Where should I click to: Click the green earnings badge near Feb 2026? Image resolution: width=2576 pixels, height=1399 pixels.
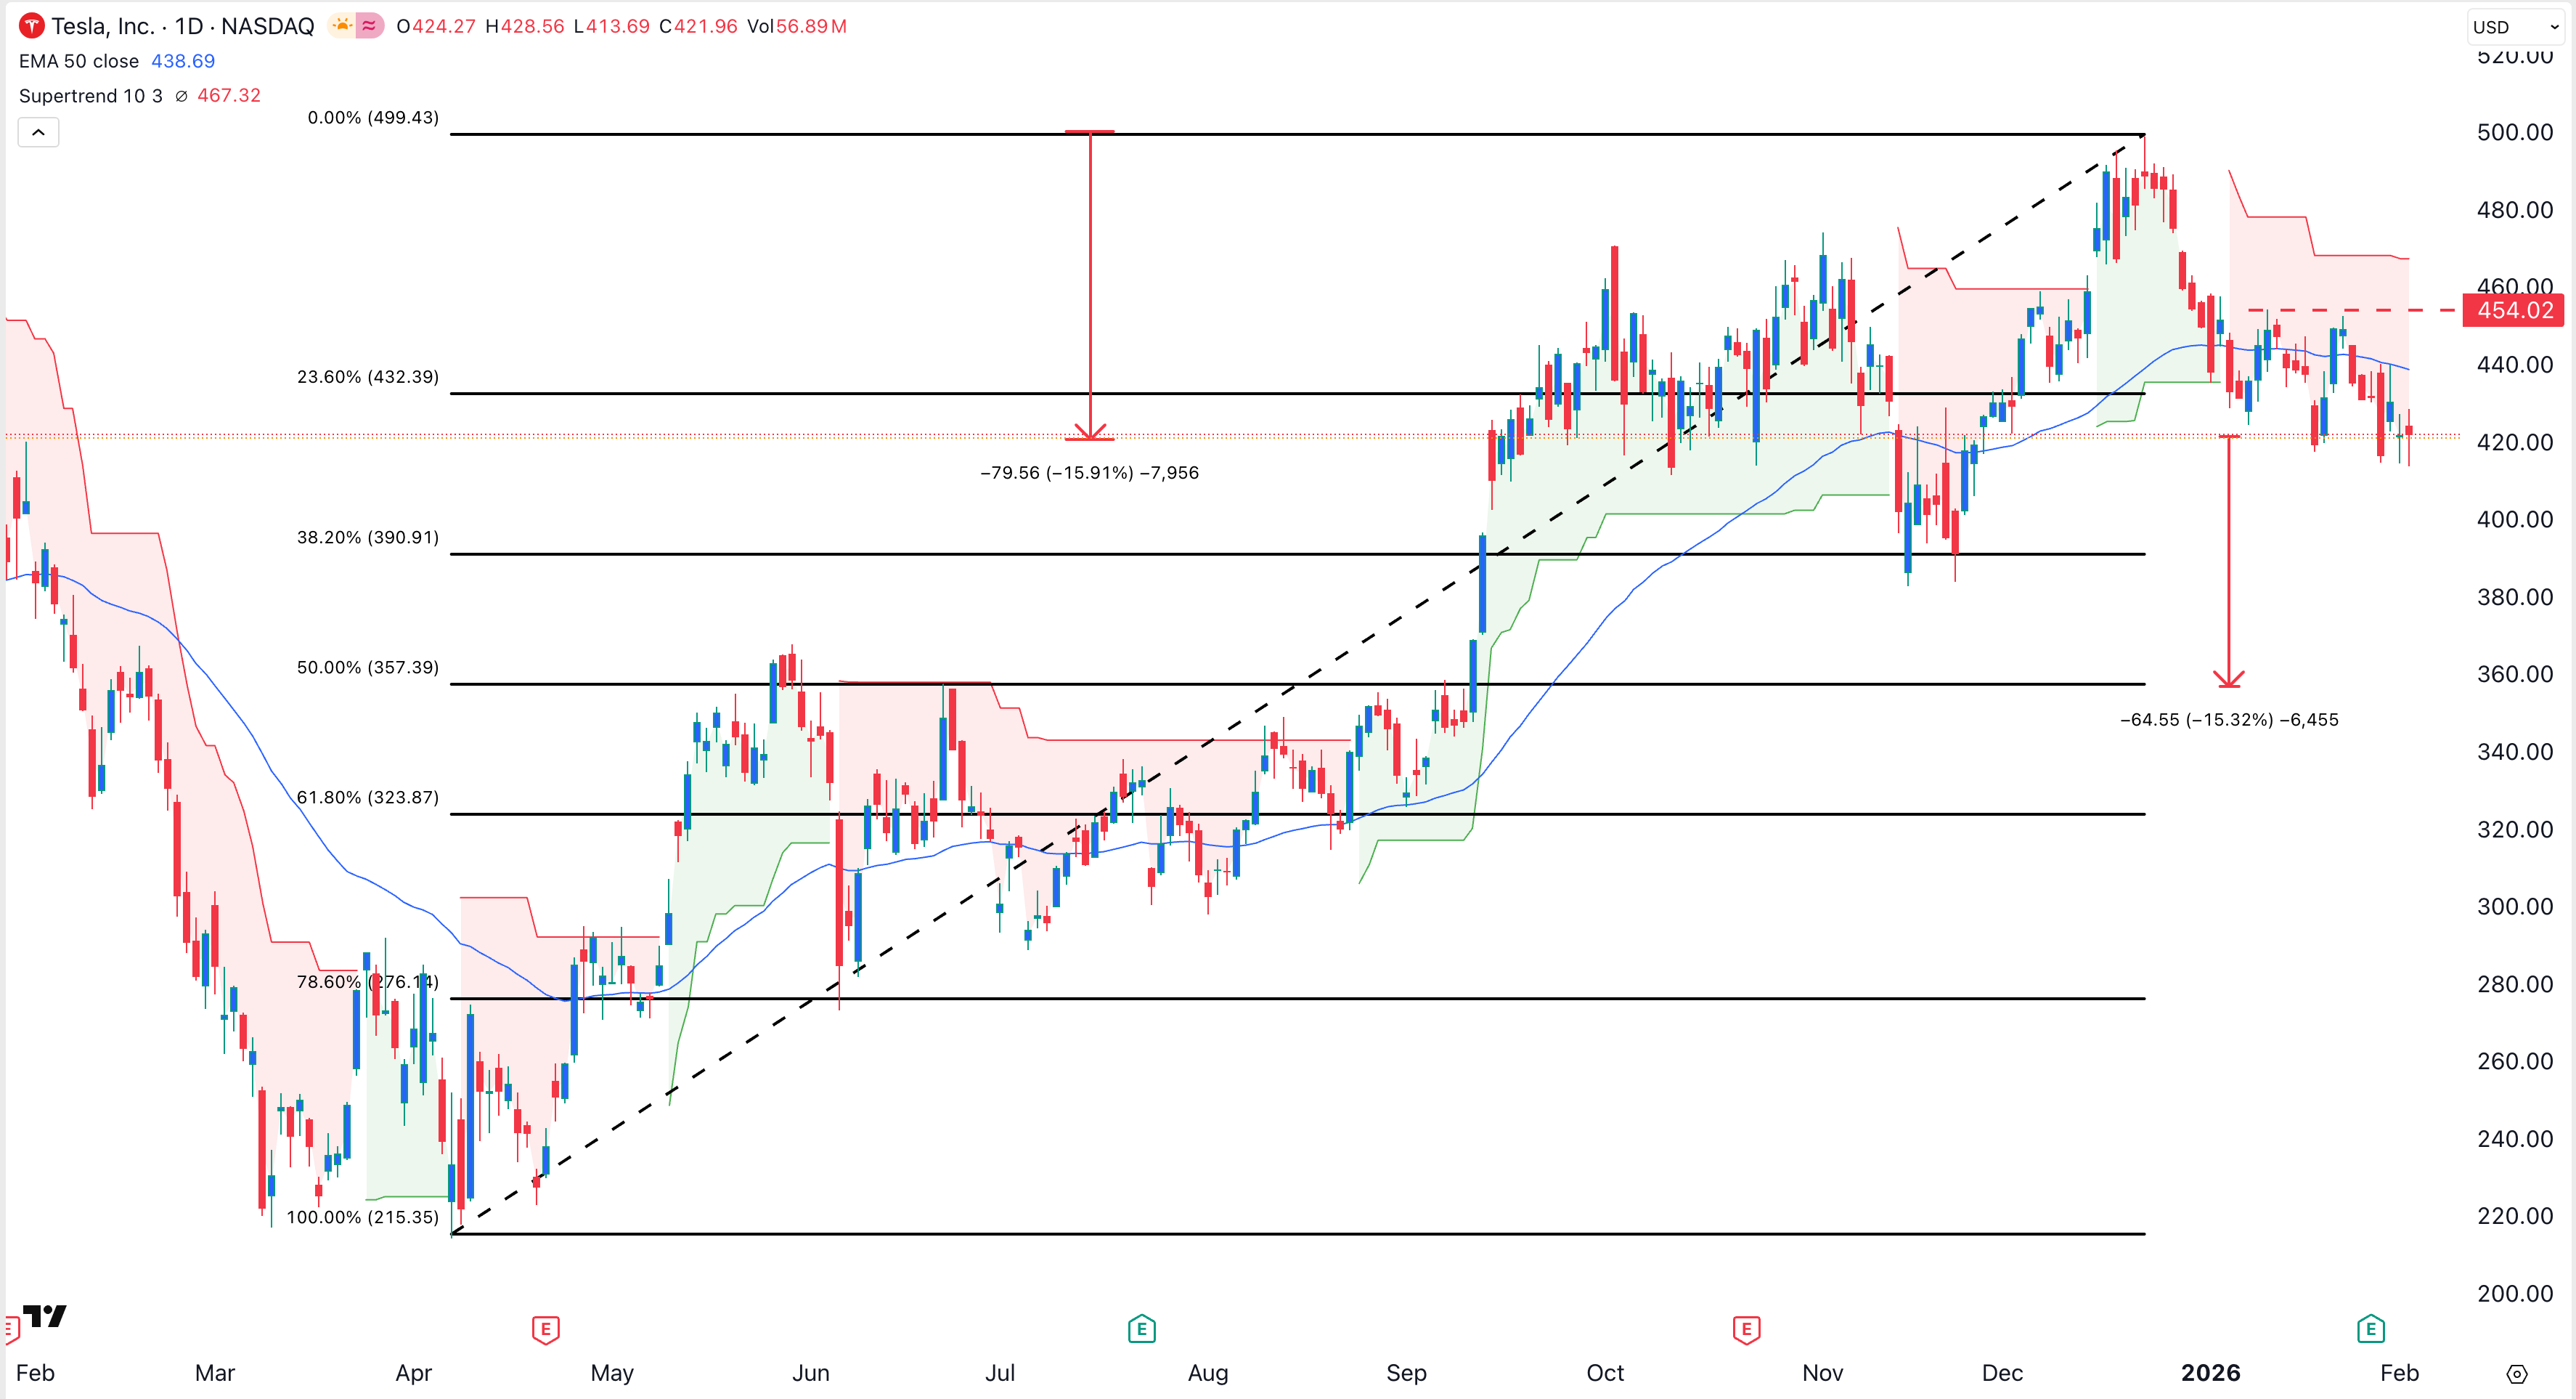click(2371, 1329)
